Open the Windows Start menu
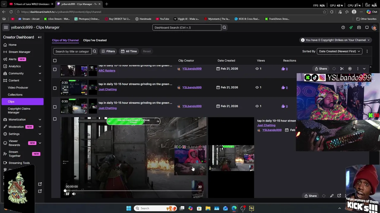The image size is (380, 213). [x=129, y=208]
